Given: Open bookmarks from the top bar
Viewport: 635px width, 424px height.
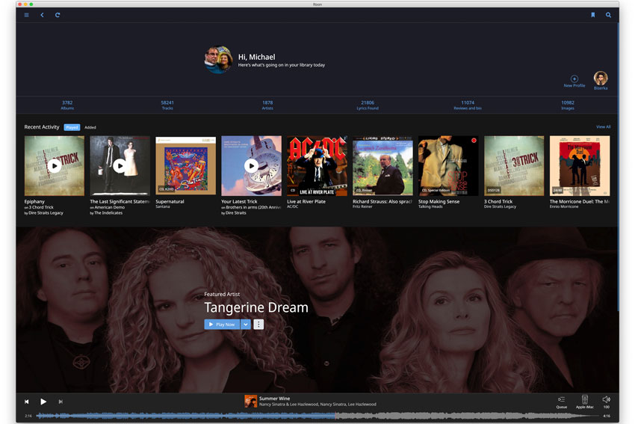Looking at the screenshot, I should 593,15.
